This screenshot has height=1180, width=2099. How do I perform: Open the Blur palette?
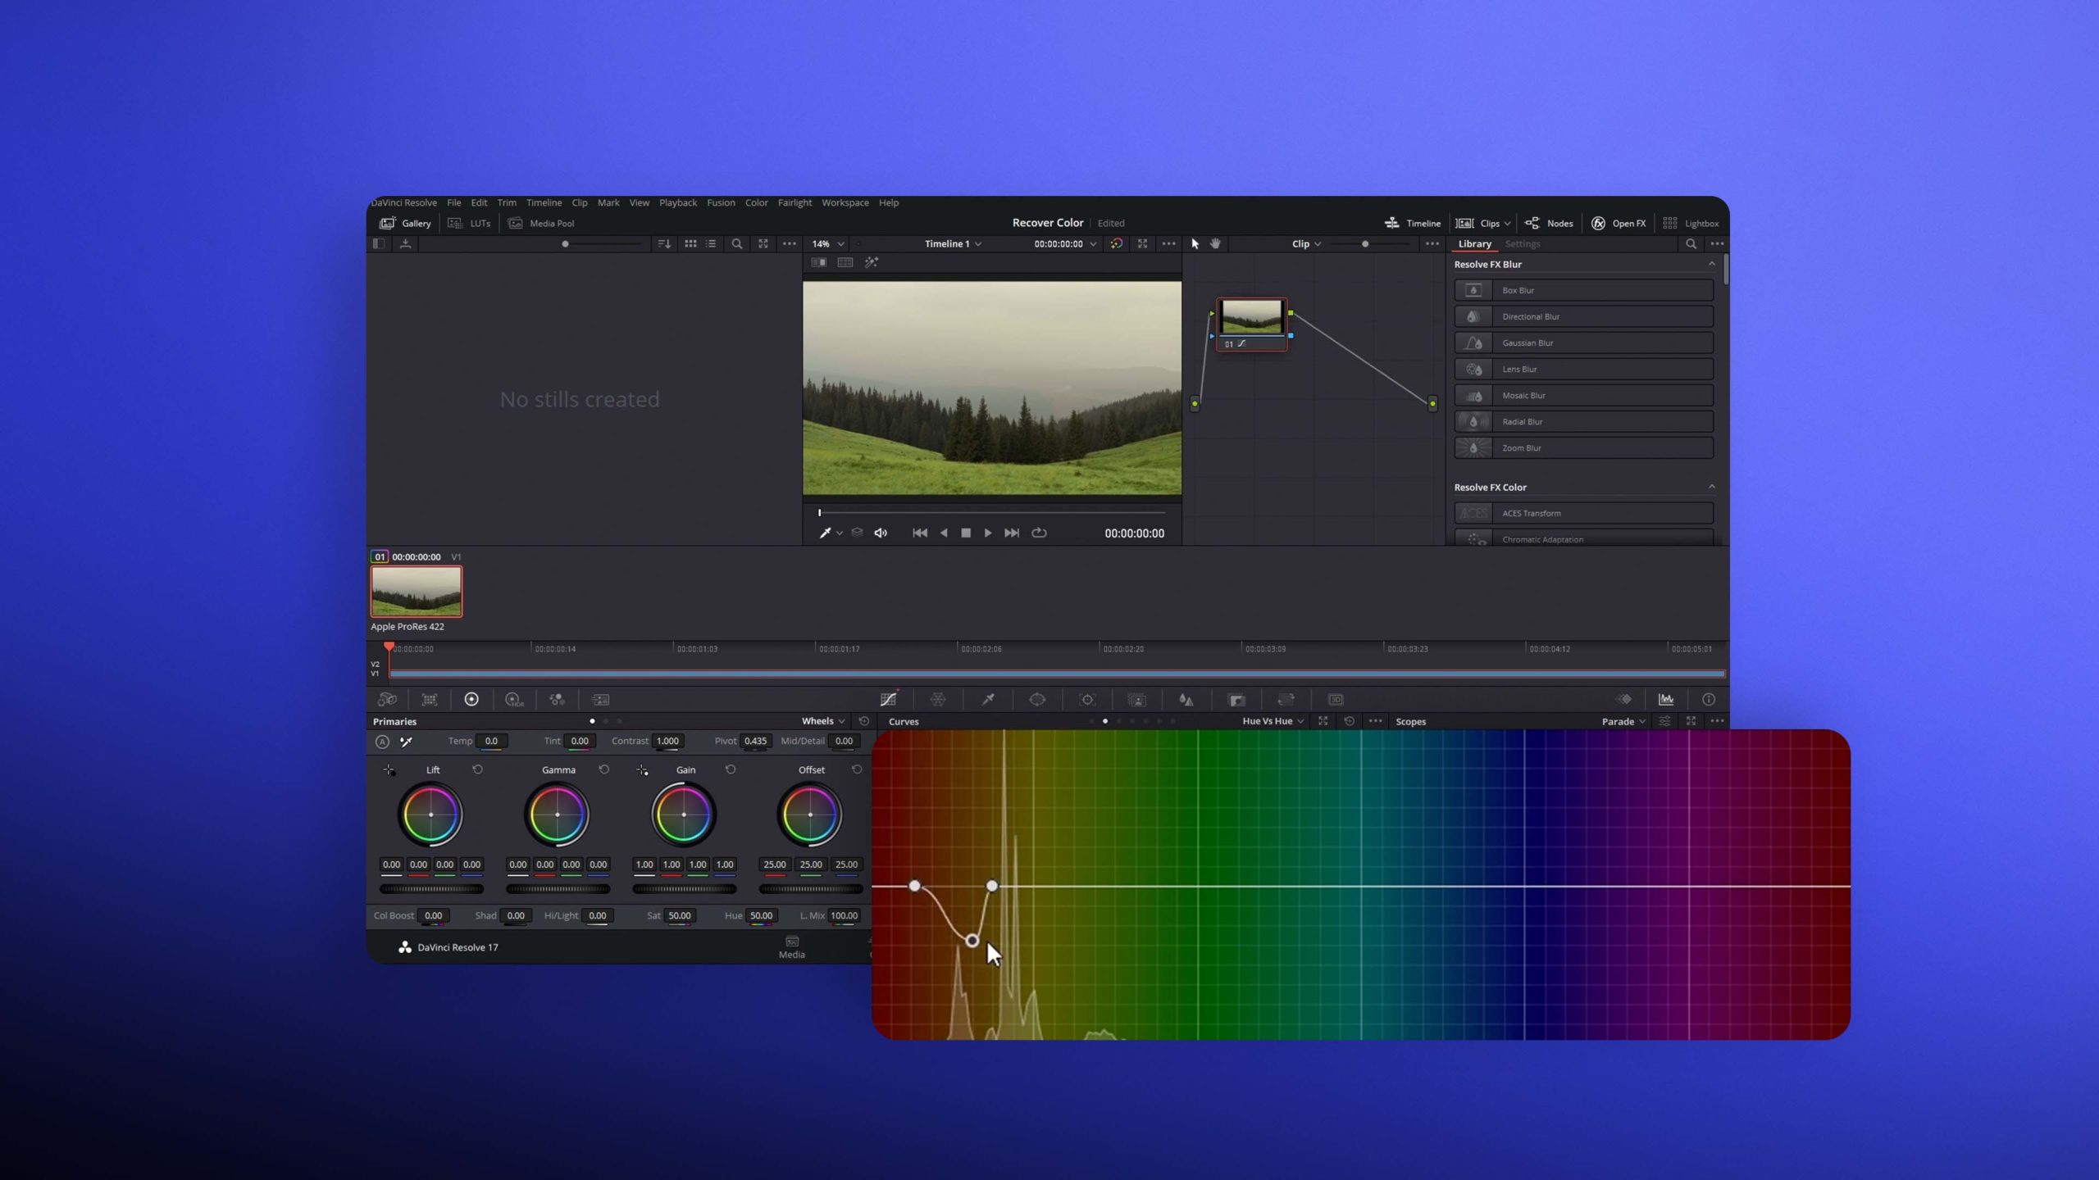(x=1187, y=699)
